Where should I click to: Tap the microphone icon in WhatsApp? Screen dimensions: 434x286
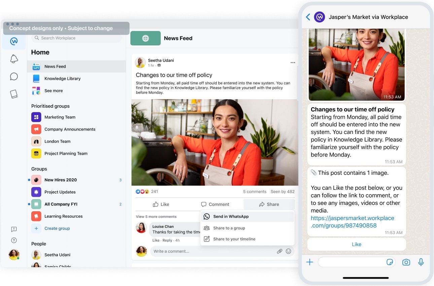[x=421, y=262]
